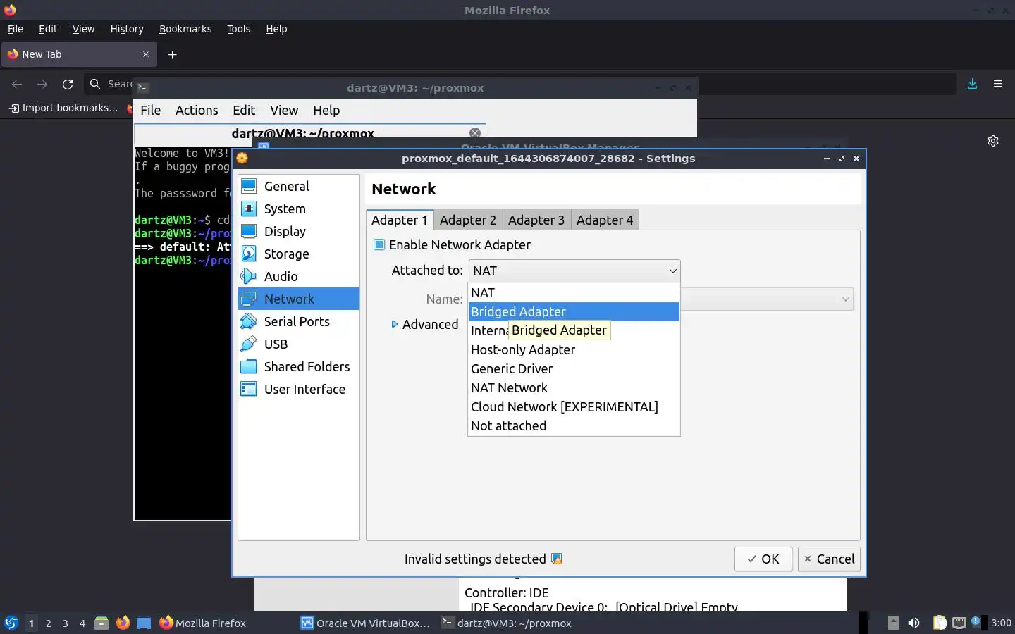Choose NAT from the dropdown list
The width and height of the screenshot is (1015, 634).
[x=574, y=292]
